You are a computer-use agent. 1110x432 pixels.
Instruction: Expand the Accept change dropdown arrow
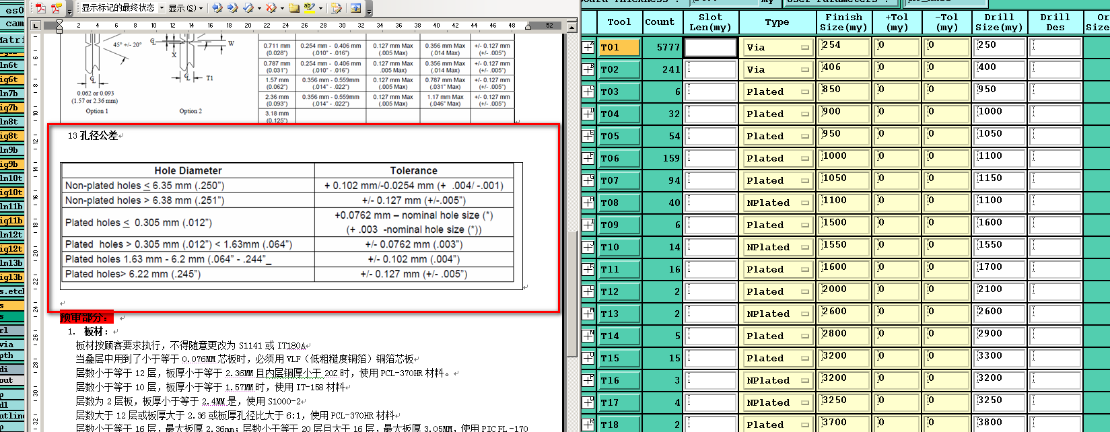258,8
